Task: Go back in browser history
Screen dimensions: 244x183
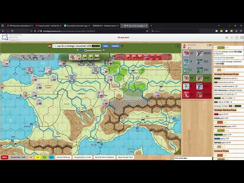Action: tap(3, 31)
